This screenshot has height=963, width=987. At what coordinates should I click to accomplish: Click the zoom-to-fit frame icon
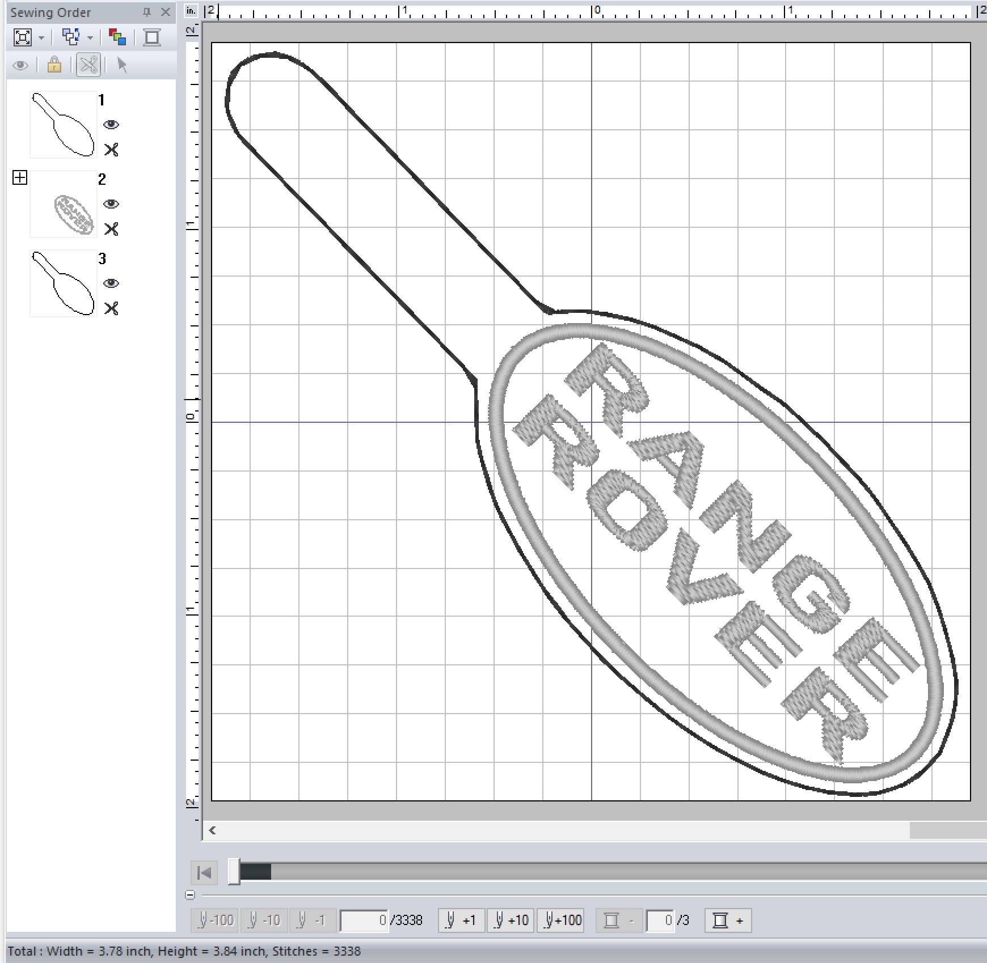point(23,37)
